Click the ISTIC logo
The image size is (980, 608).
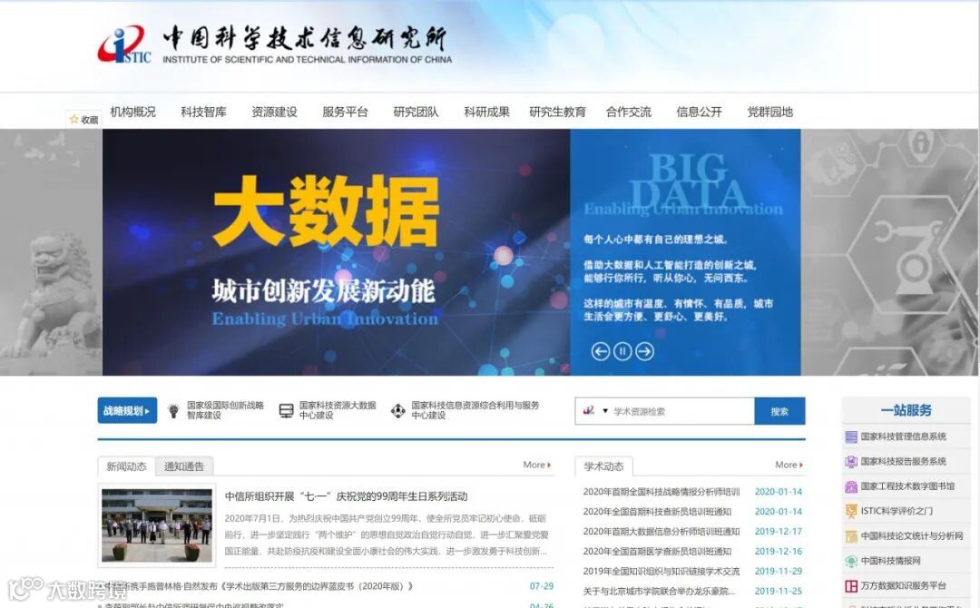(124, 44)
